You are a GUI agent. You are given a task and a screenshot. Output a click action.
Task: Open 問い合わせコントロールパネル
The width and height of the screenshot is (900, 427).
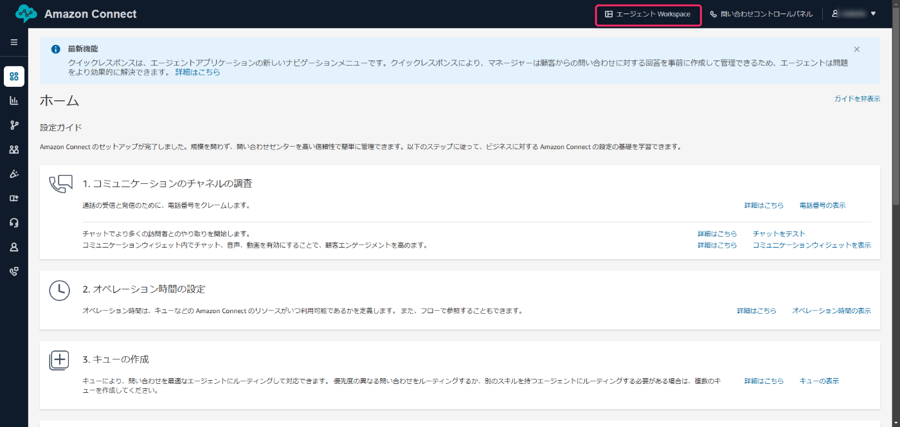(761, 14)
